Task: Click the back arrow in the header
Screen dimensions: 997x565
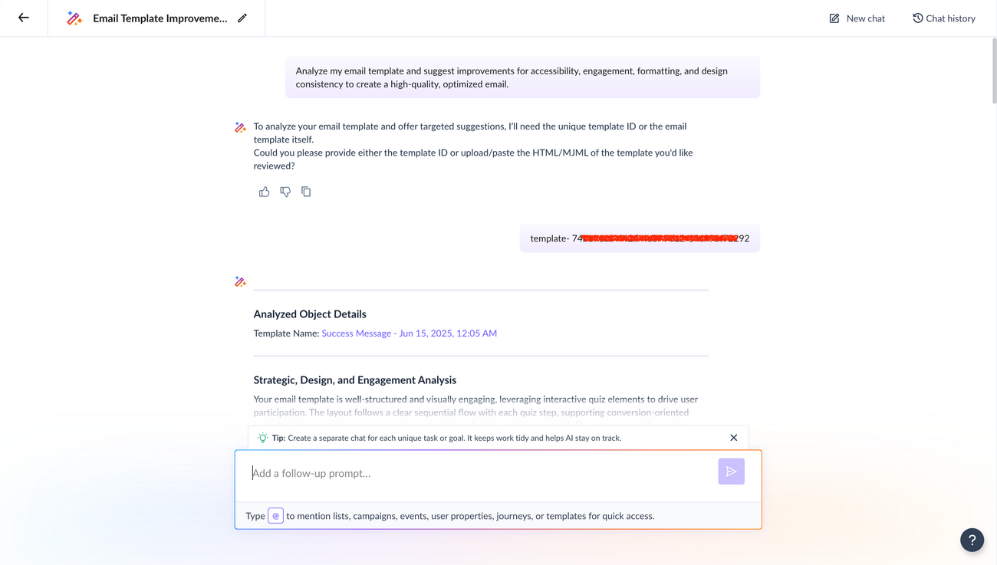Action: click(24, 18)
